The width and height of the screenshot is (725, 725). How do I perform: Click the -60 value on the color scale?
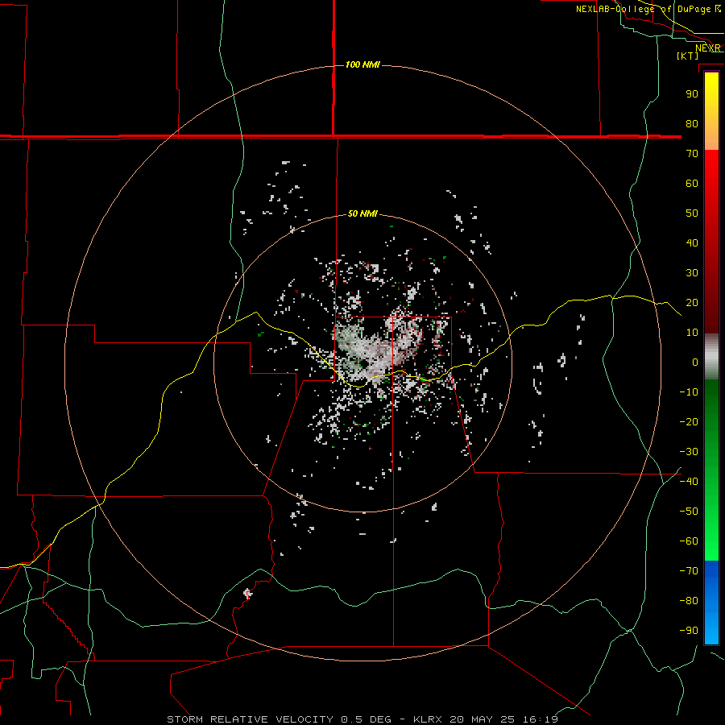(x=689, y=541)
